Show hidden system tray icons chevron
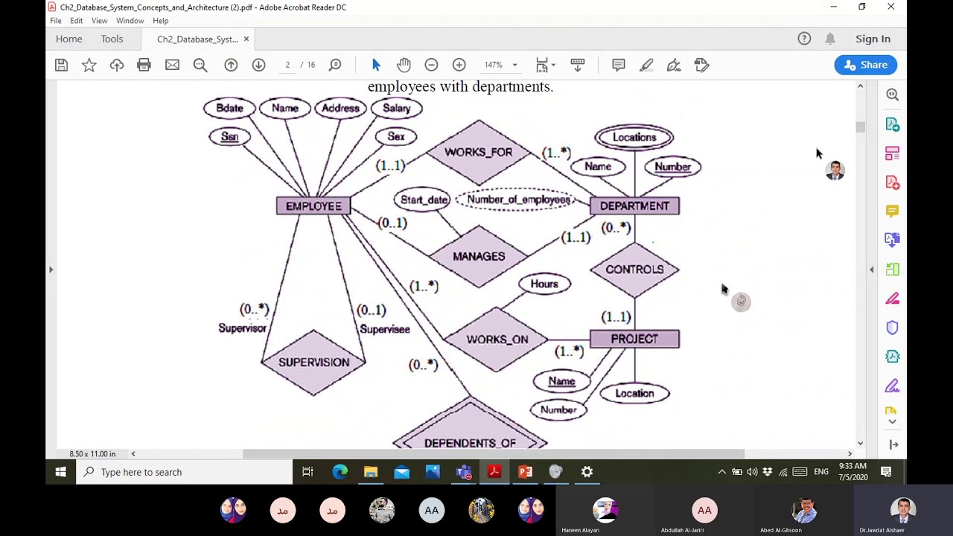 [721, 472]
